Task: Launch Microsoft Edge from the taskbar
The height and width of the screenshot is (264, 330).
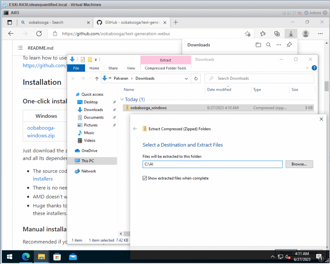Action: (26, 257)
